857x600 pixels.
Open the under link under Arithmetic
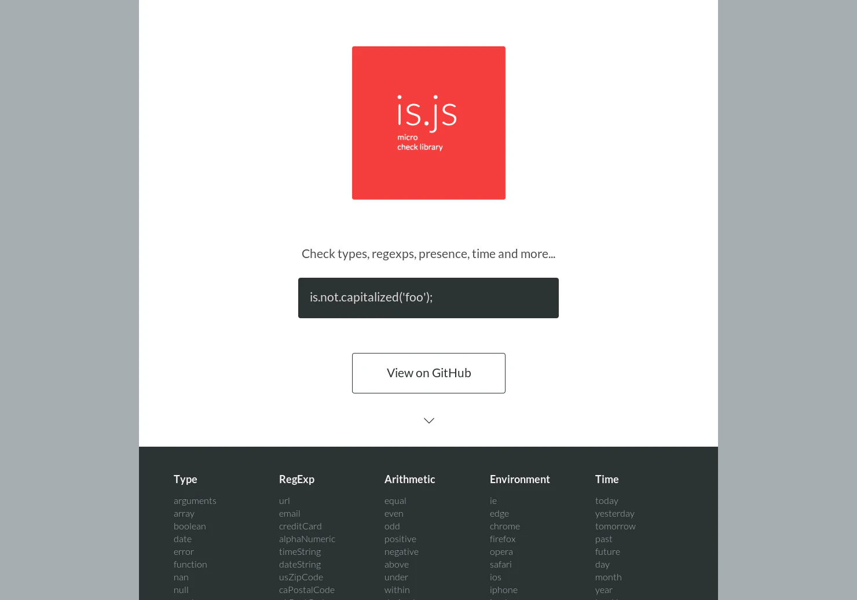coord(396,577)
